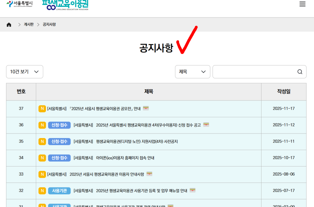The image size is (314, 207).
Task: Click the 평생교육이용권 voucher logo
Action: coord(65,5)
